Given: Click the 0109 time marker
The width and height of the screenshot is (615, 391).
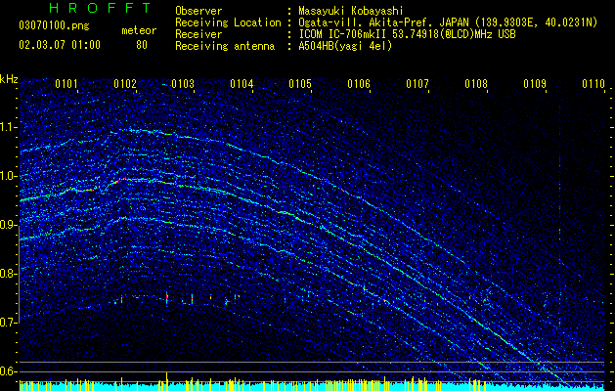Looking at the screenshot, I should click(535, 84).
